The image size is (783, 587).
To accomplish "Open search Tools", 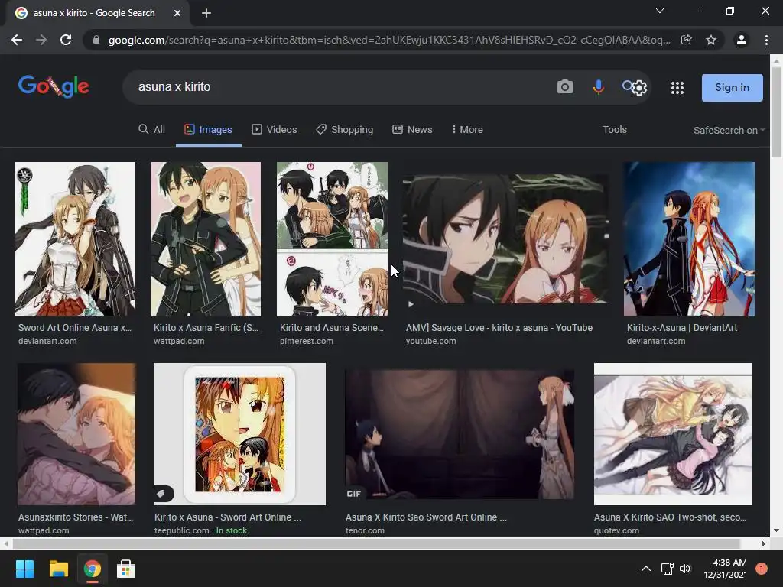I will coord(615,130).
